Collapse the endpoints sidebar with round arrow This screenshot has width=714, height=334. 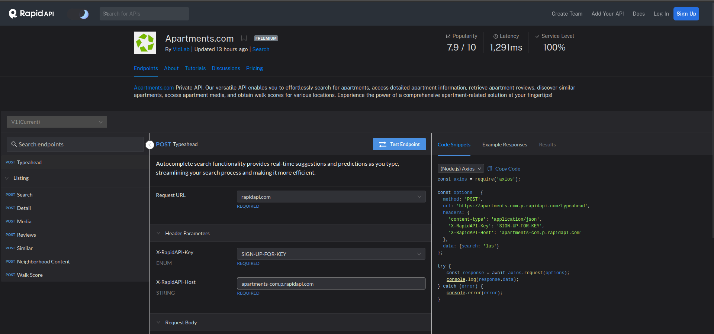click(x=150, y=145)
